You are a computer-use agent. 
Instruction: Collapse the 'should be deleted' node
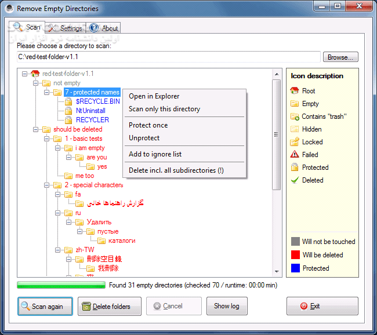click(35, 129)
